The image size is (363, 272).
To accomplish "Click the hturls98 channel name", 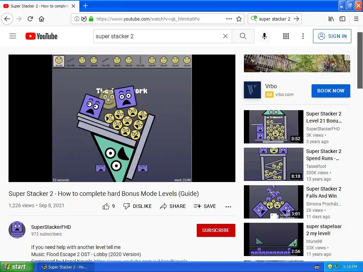I will coord(314,241).
